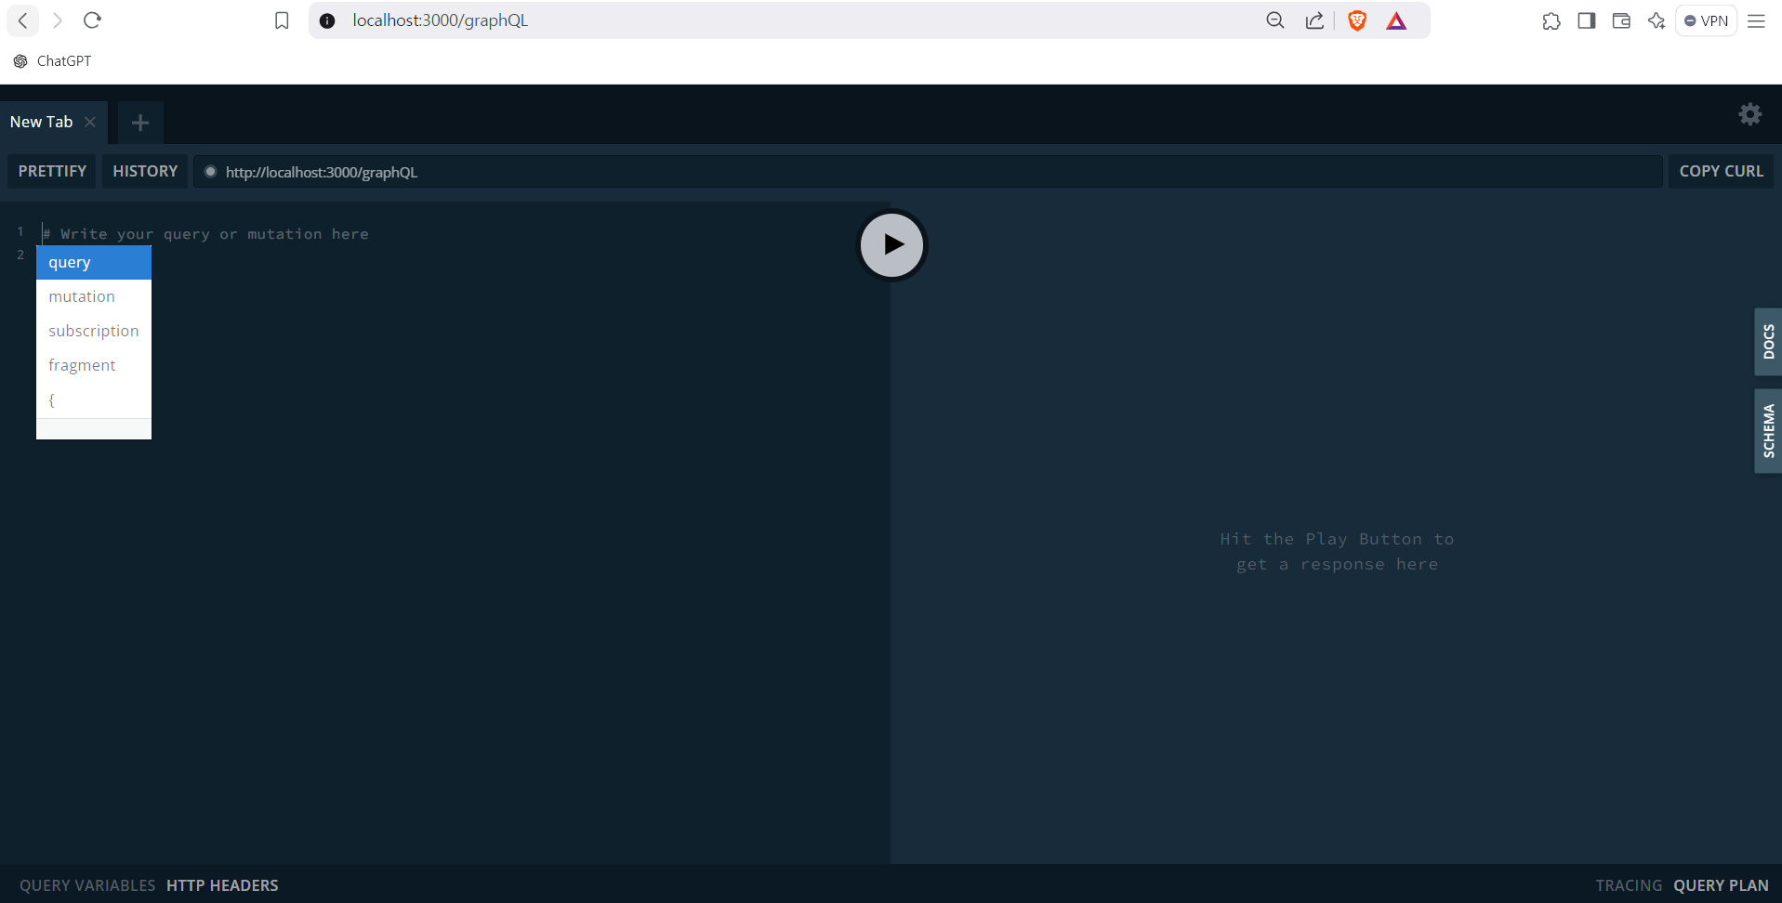Toggle the Brave VPN control

point(1706,20)
